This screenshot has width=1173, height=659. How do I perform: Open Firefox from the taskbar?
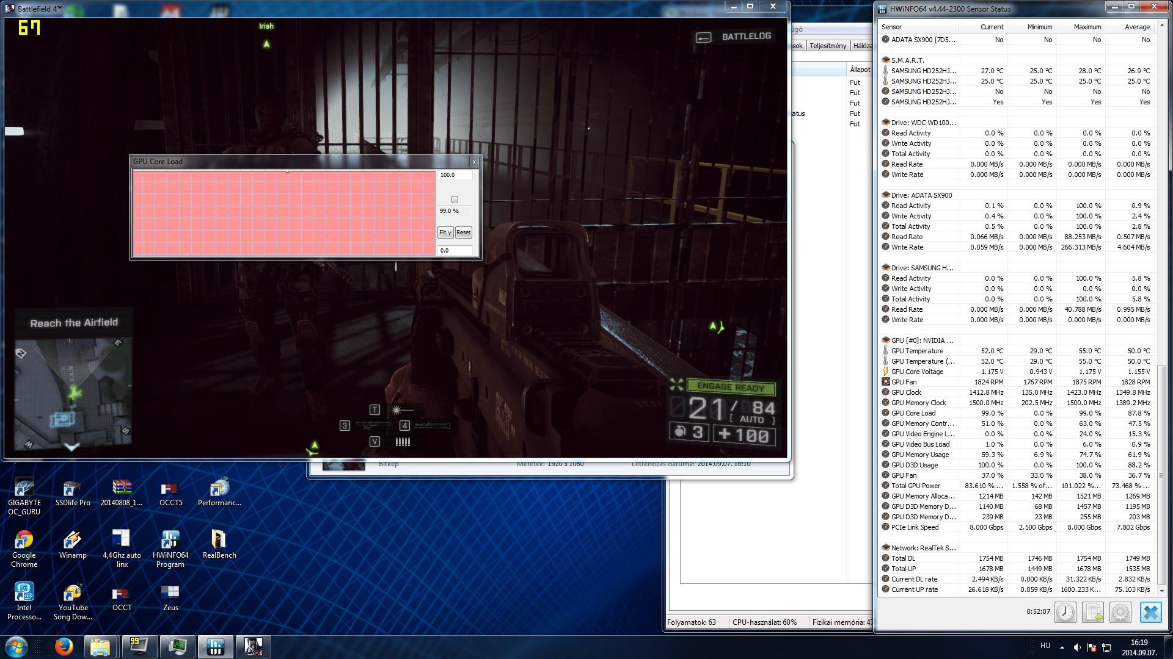pos(64,646)
